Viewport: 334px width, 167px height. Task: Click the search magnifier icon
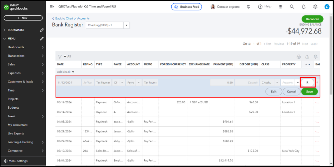292,7
